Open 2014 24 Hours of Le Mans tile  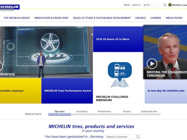click(x=118, y=39)
